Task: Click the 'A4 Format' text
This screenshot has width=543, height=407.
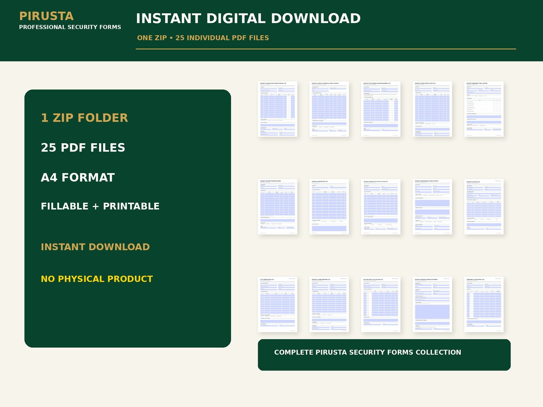Action: (78, 178)
